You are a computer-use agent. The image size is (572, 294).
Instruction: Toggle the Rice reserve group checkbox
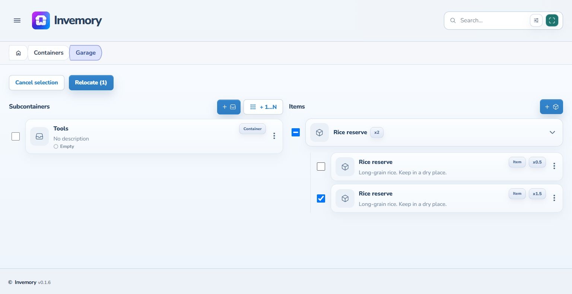[296, 132]
